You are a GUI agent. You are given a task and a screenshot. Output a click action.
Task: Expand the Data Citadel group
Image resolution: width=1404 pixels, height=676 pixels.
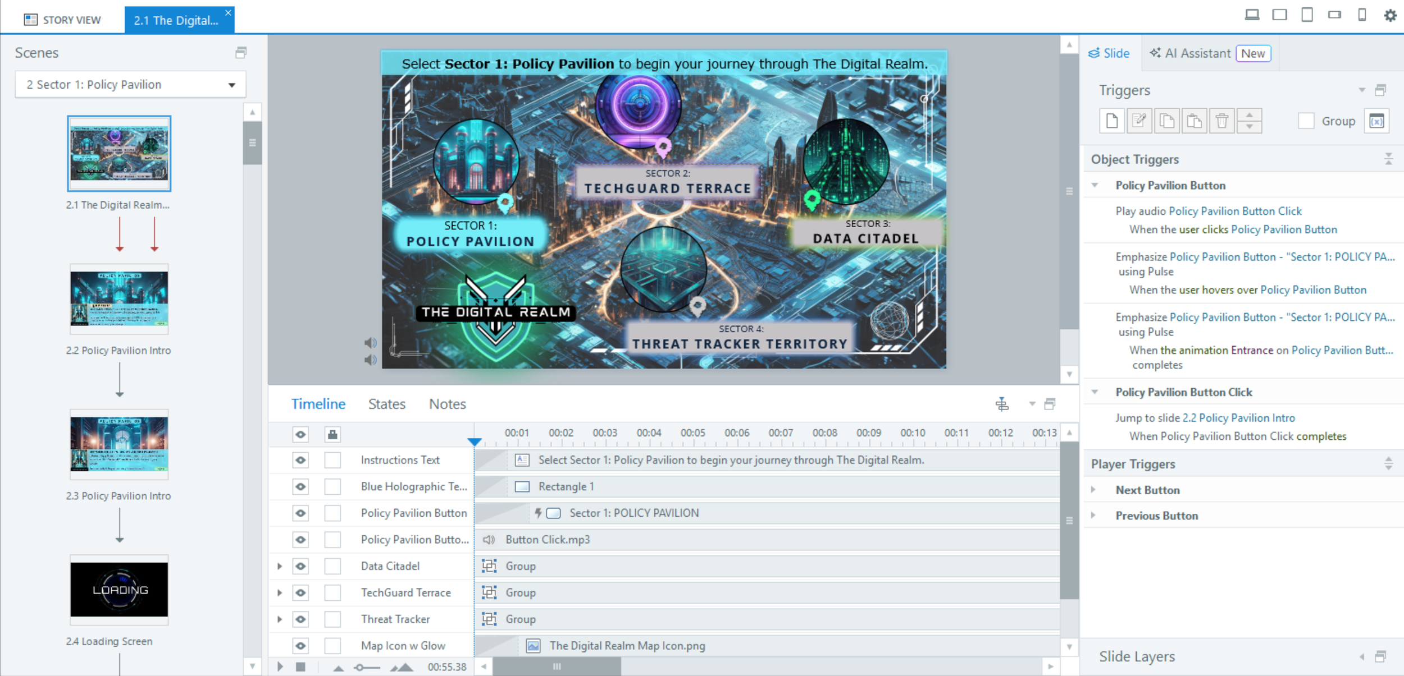tap(280, 566)
